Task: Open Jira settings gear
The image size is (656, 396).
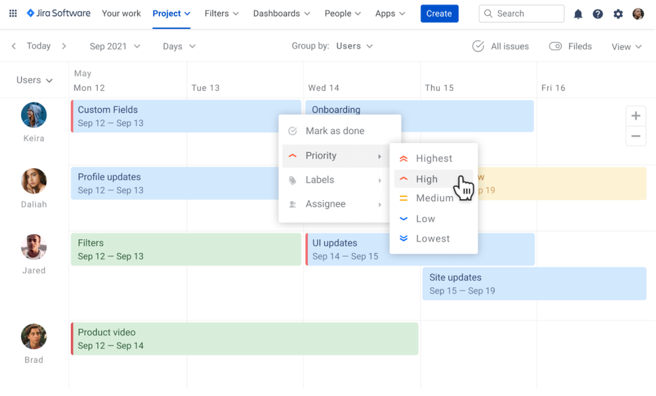Action: [617, 13]
